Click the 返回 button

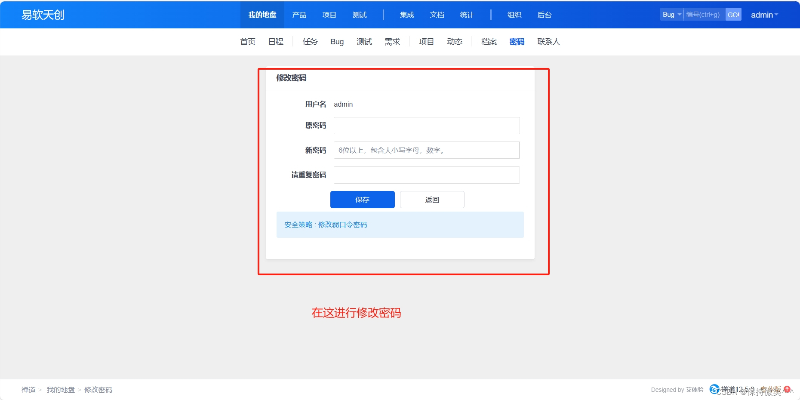tap(432, 200)
